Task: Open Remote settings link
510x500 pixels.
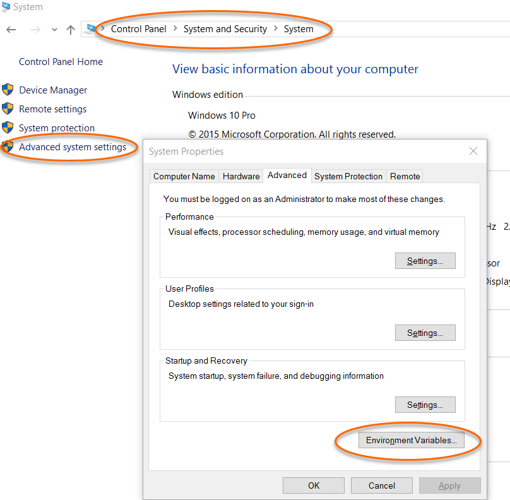Action: (x=52, y=109)
